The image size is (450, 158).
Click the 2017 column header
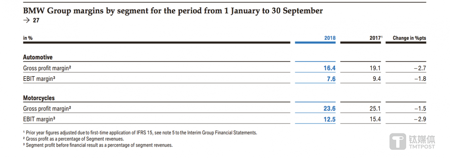[x=376, y=38]
